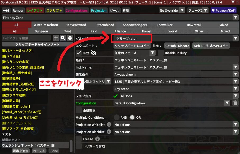Select the AND radio button
240x154 pixels.
point(117,117)
